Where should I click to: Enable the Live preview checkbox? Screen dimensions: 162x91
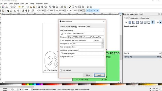coord(61,71)
